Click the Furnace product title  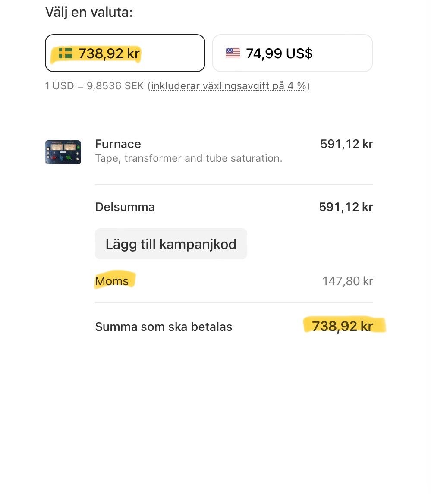[118, 144]
